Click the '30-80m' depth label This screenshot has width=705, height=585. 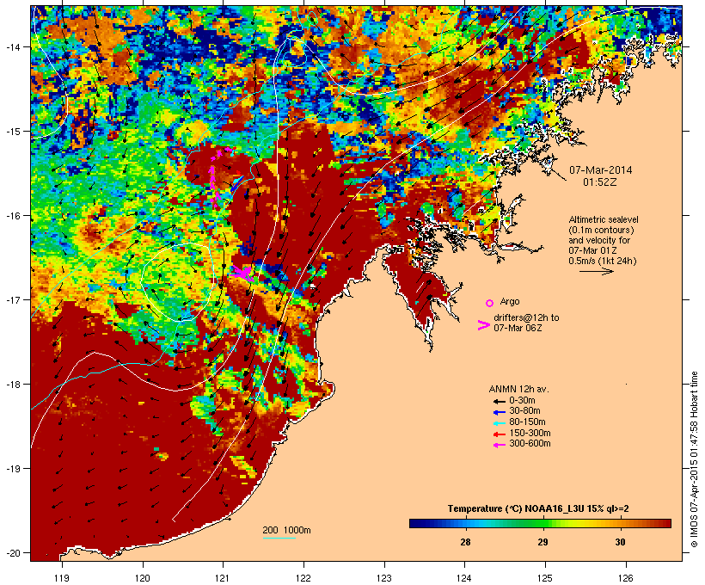click(524, 411)
